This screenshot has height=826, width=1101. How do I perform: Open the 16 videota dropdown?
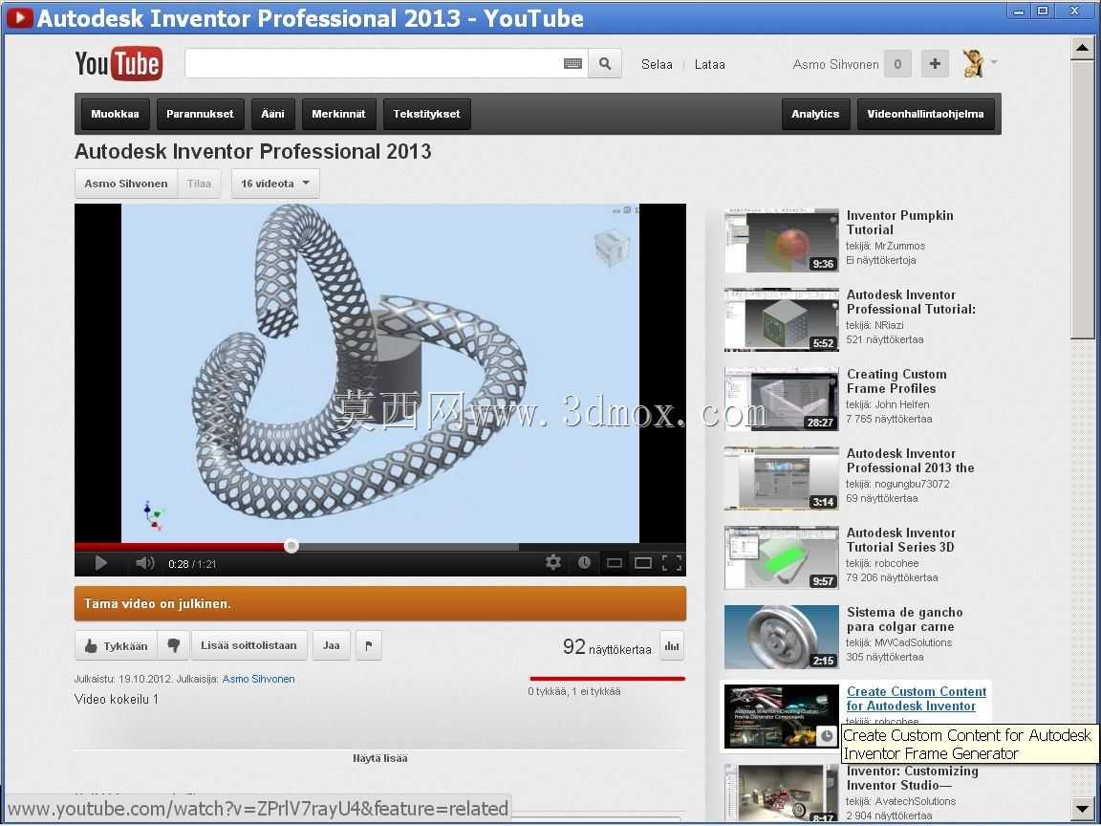(275, 184)
